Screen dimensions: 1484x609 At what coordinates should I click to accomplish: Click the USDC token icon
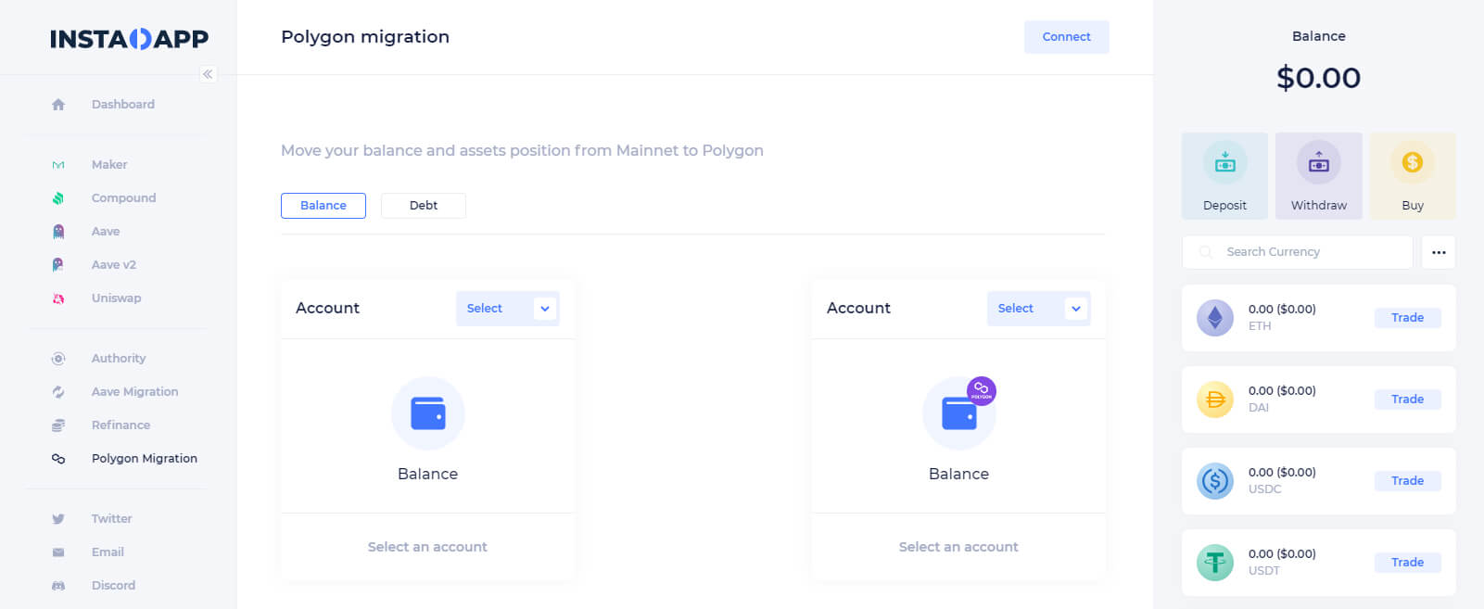tap(1214, 481)
